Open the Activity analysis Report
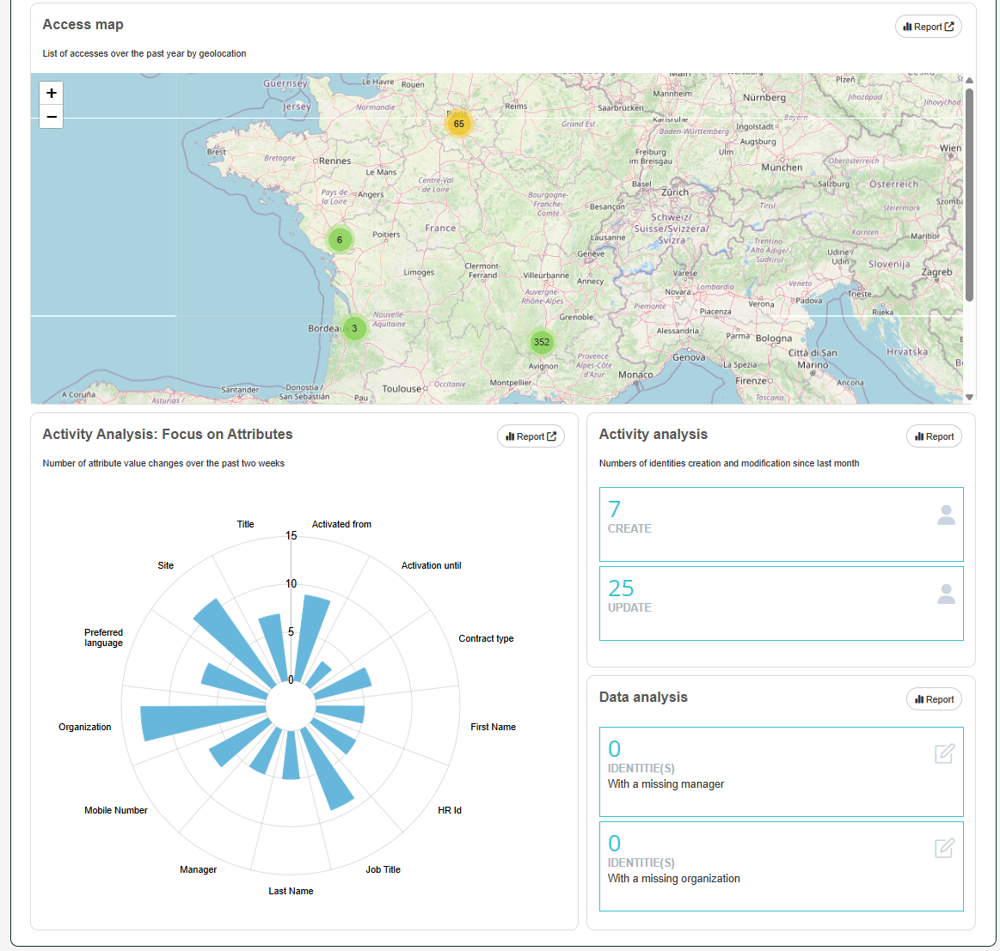The width and height of the screenshot is (1000, 951). [934, 436]
